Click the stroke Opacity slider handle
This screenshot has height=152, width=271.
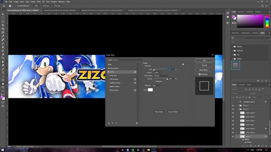(167, 79)
